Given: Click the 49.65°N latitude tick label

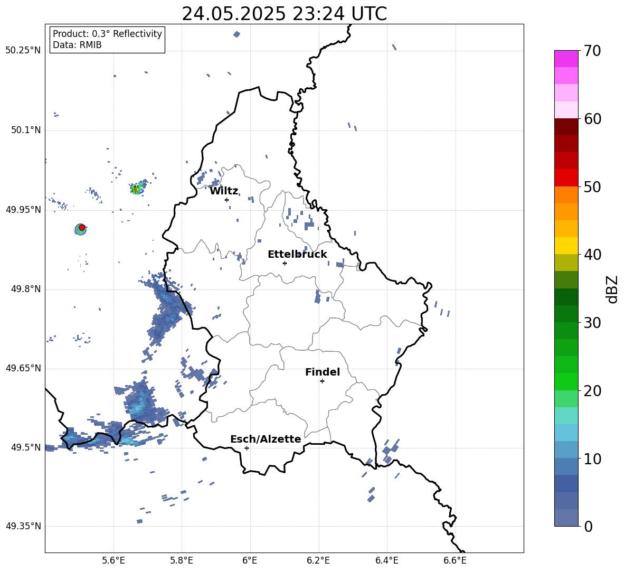Looking at the screenshot, I should coord(23,368).
